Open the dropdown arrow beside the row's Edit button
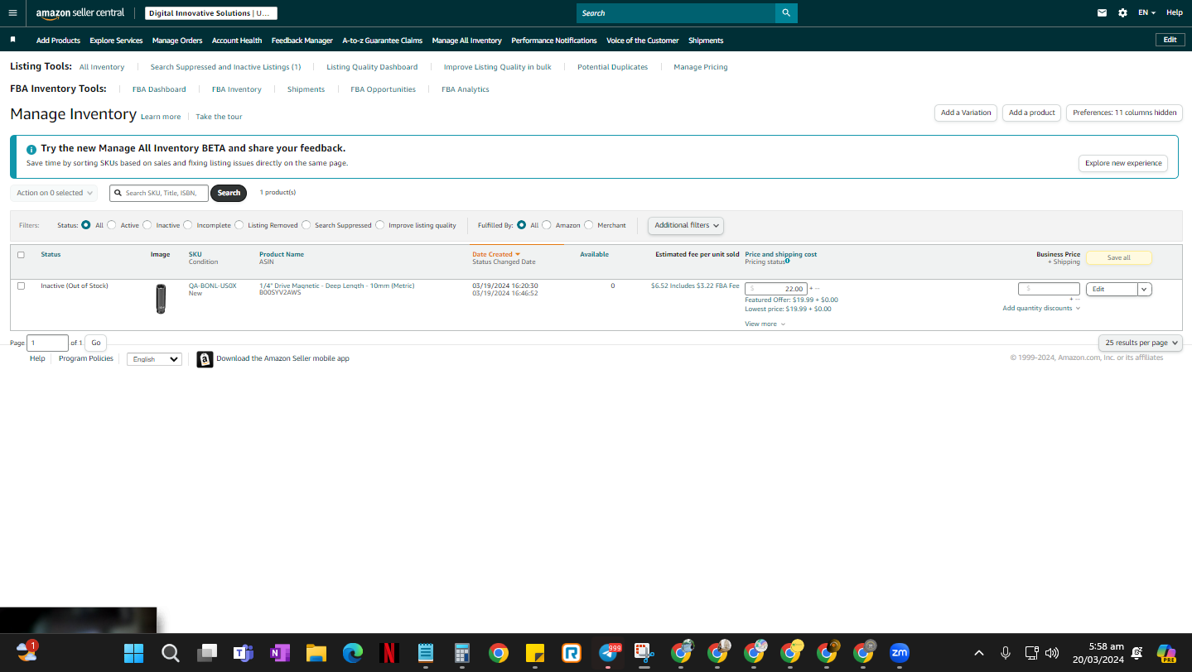The width and height of the screenshot is (1192, 672). click(1145, 289)
